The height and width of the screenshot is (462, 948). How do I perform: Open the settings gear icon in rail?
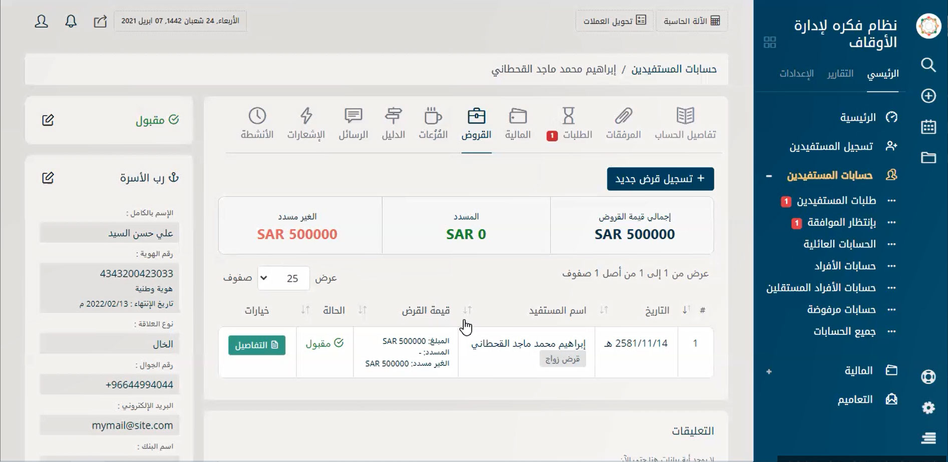[928, 407]
